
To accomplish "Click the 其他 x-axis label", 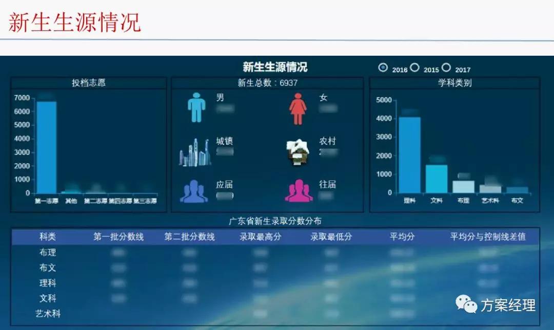I will coord(71,201).
